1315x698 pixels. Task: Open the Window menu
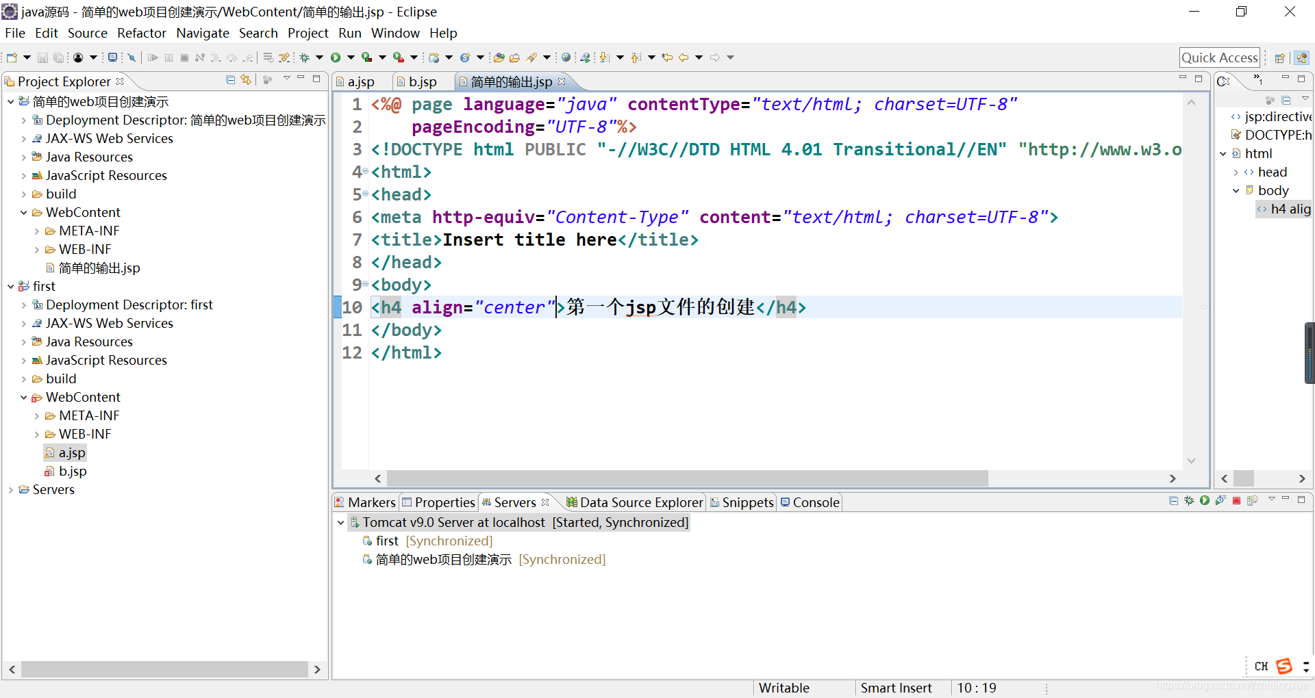(x=395, y=33)
